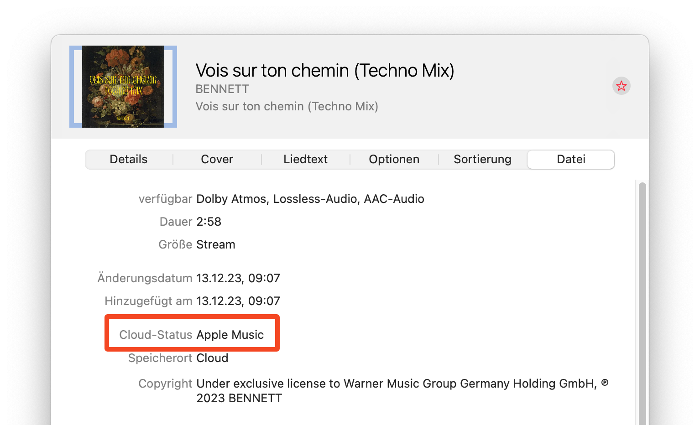Mark the song as favorite with the star
The image size is (700, 425).
tap(621, 86)
